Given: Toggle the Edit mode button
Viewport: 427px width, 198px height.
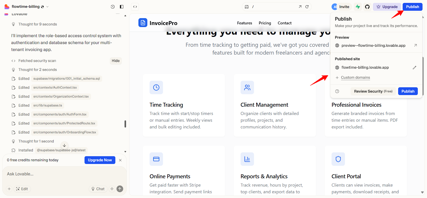Looking at the screenshot, I should point(22,189).
